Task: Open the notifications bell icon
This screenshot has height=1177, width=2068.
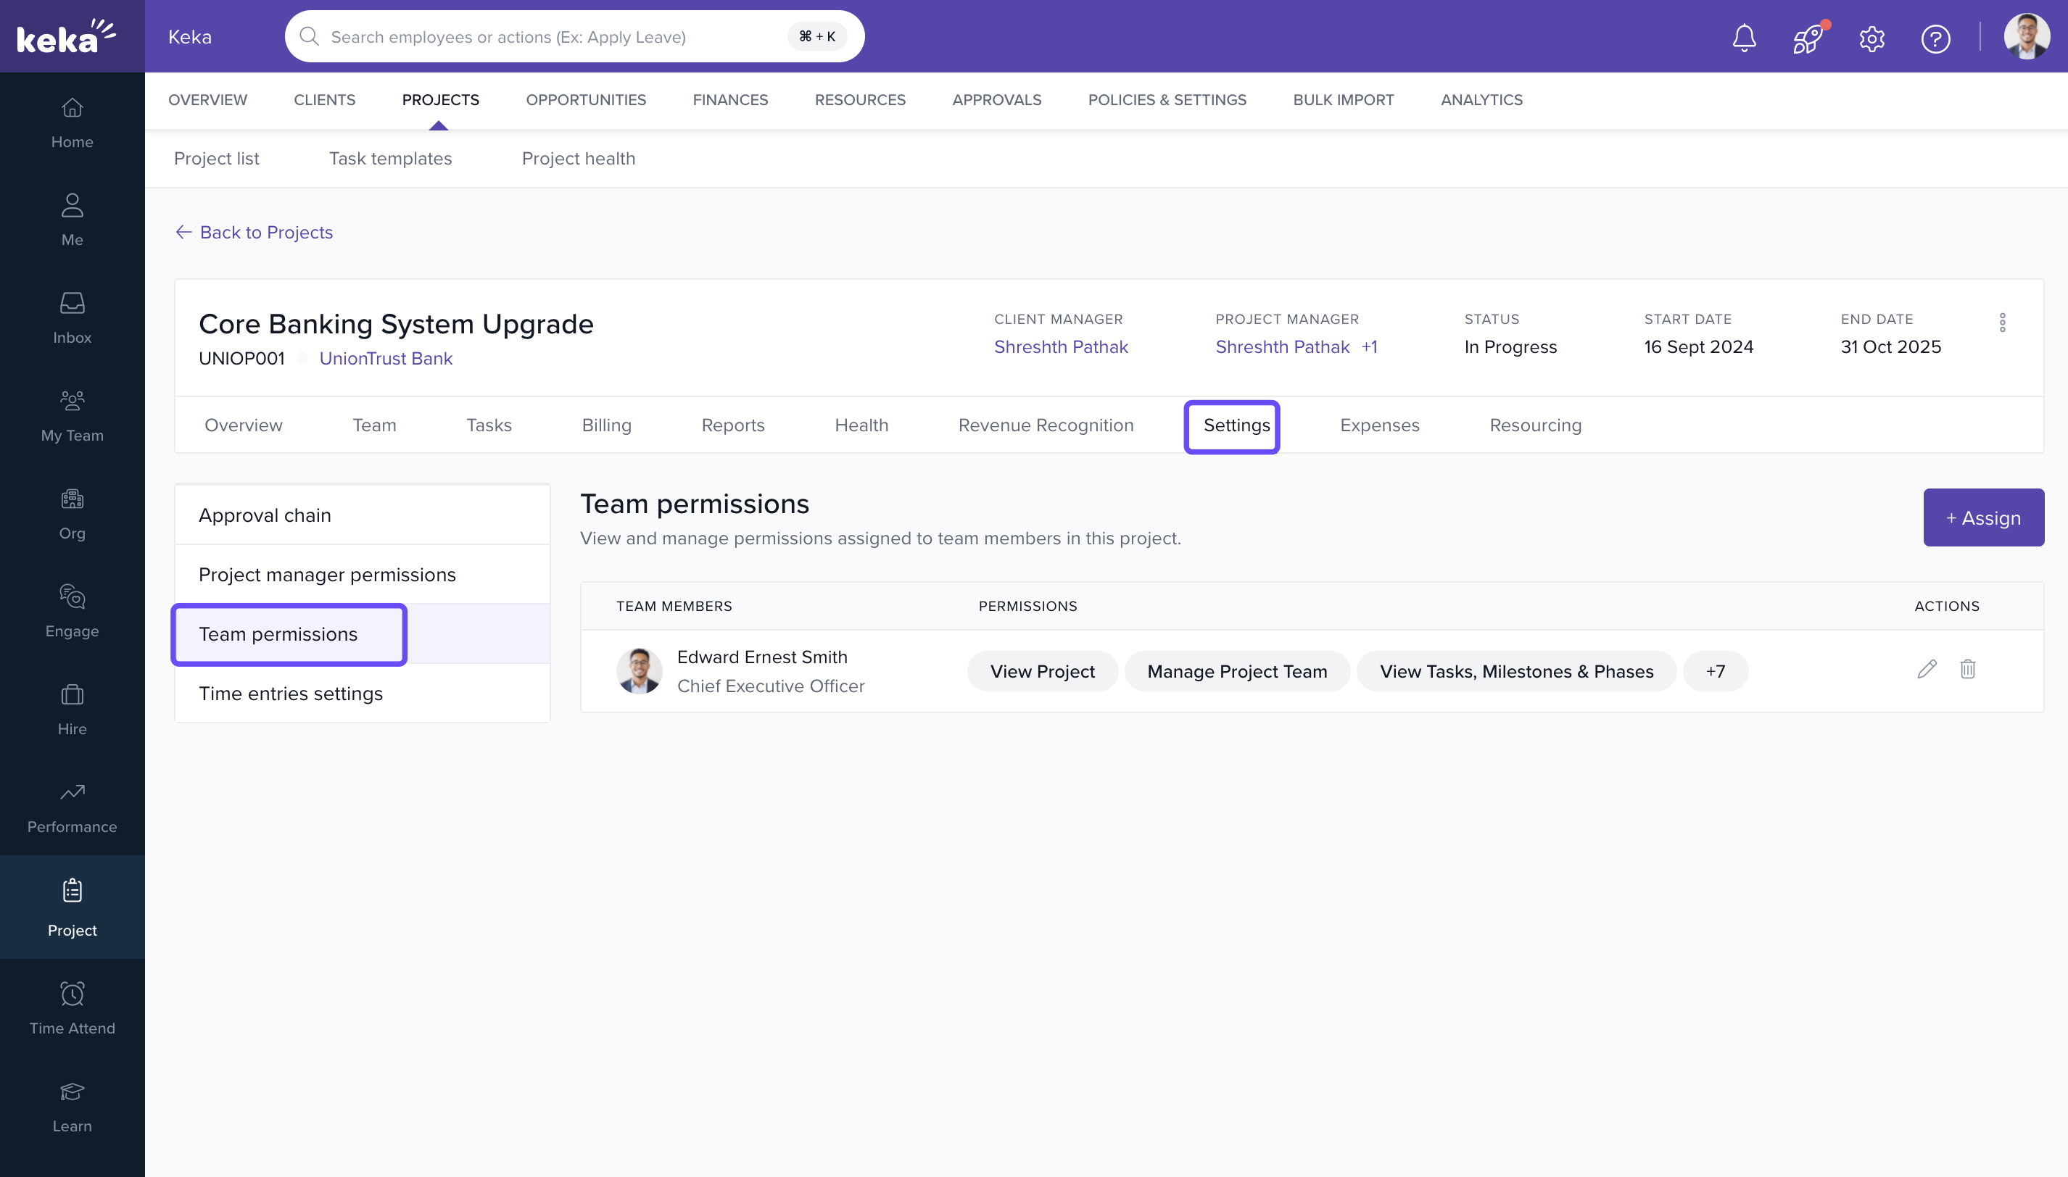Action: click(x=1744, y=37)
